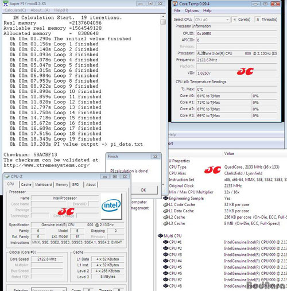Click the Core #1 temperature reading
The width and height of the screenshot is (287, 291).
(223, 103)
